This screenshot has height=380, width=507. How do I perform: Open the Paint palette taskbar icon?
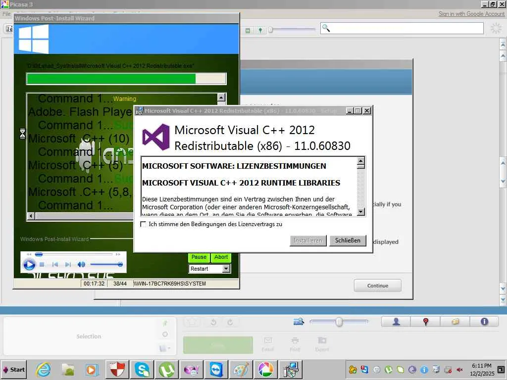click(x=241, y=369)
